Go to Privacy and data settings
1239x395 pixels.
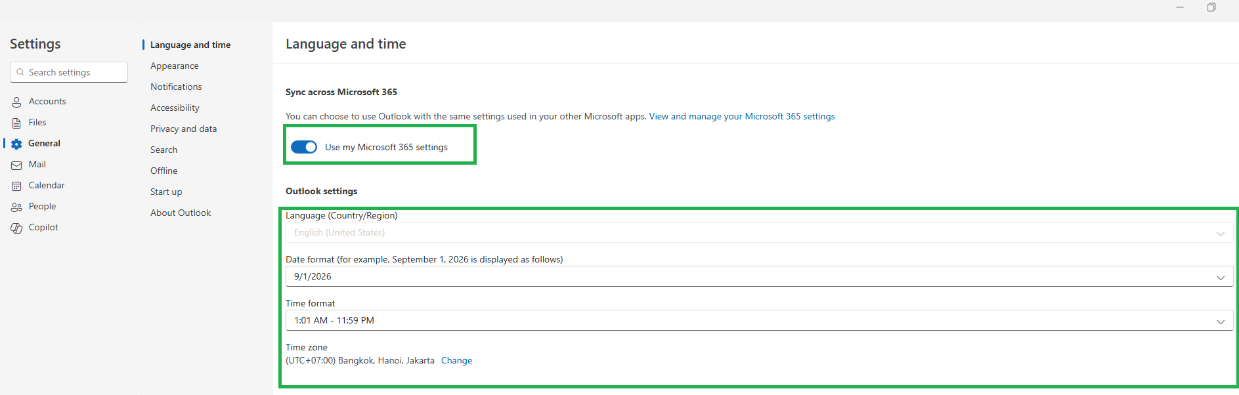[x=183, y=129]
